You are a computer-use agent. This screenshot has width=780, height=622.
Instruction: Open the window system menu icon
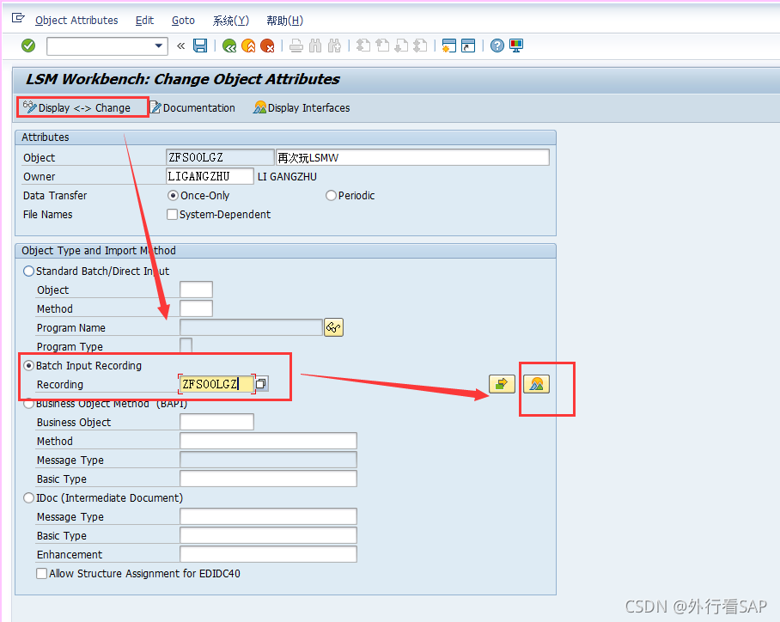tap(18, 18)
